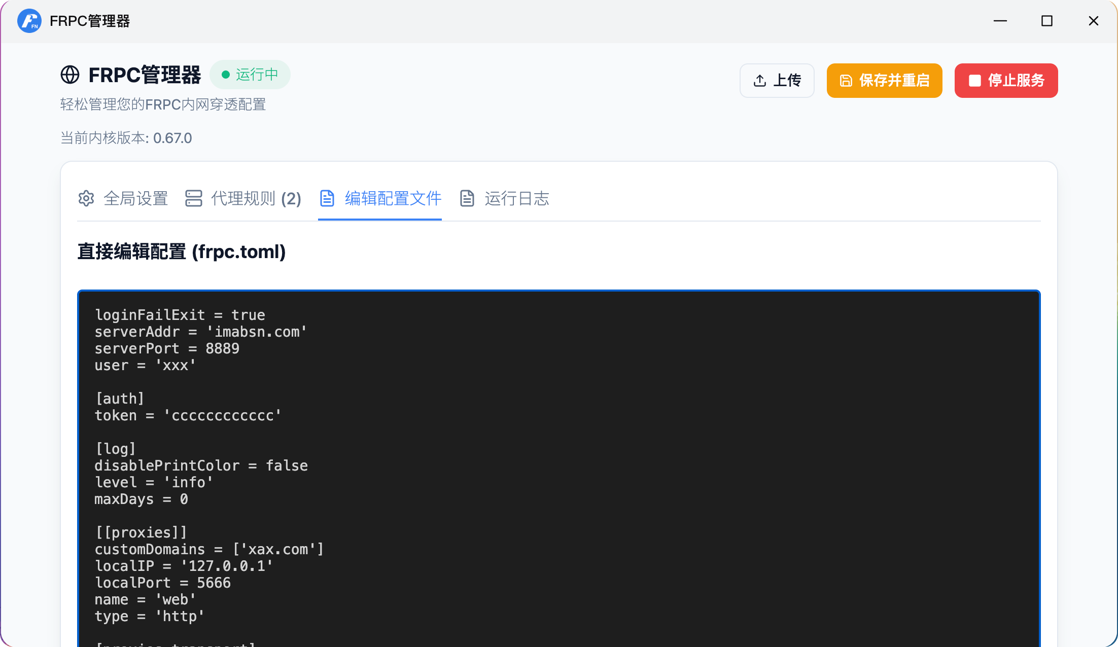
Task: Click the gear icon on 全局设置 tab
Action: (x=86, y=198)
